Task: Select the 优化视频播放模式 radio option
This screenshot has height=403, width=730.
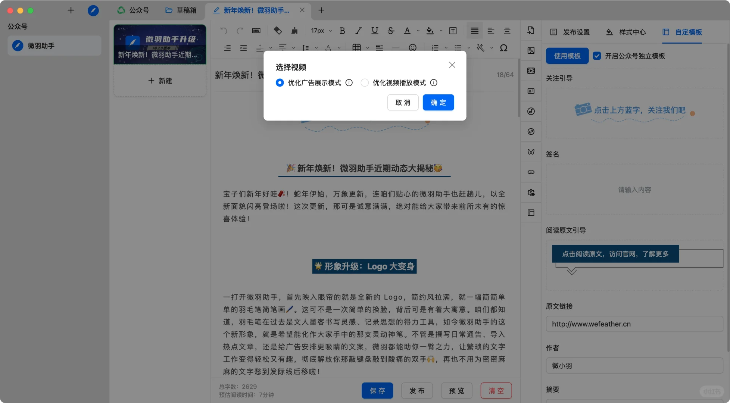Action: pos(365,82)
